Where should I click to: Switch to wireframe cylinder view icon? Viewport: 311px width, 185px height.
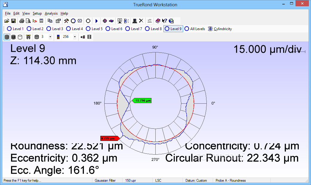tap(7, 37)
